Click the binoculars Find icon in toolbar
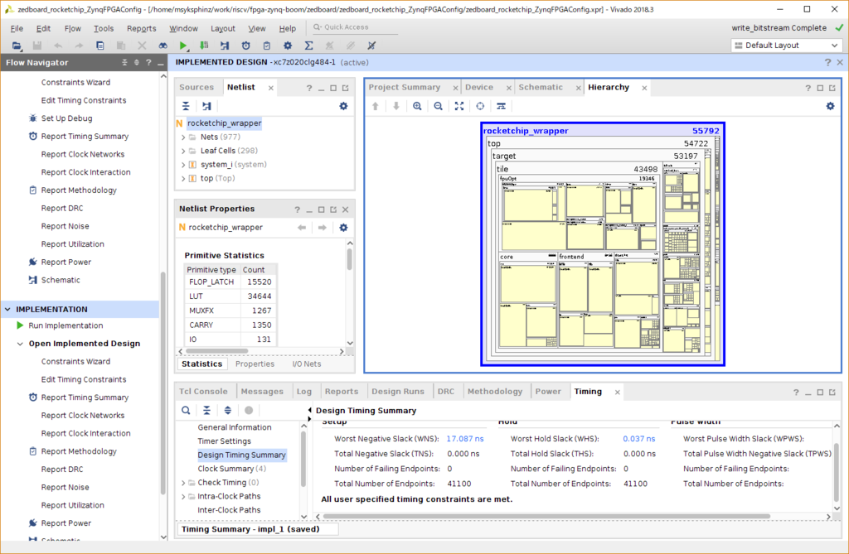Viewport: 849px width, 554px height. pos(163,46)
